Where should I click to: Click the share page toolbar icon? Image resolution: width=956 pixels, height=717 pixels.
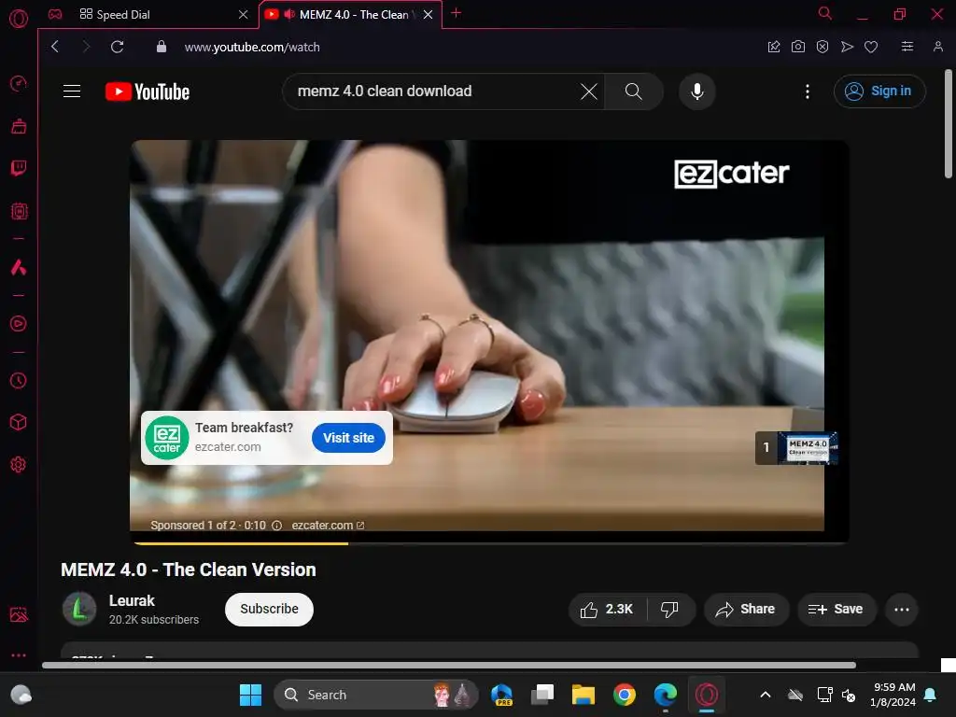point(774,47)
